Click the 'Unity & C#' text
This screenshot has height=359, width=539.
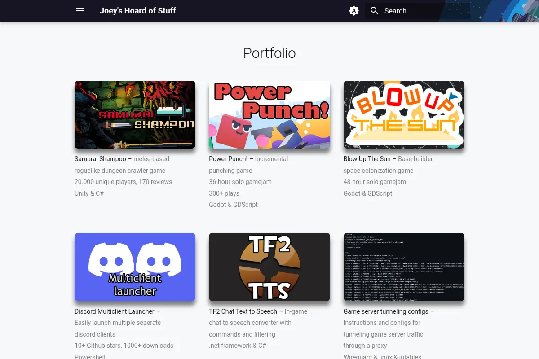(89, 193)
